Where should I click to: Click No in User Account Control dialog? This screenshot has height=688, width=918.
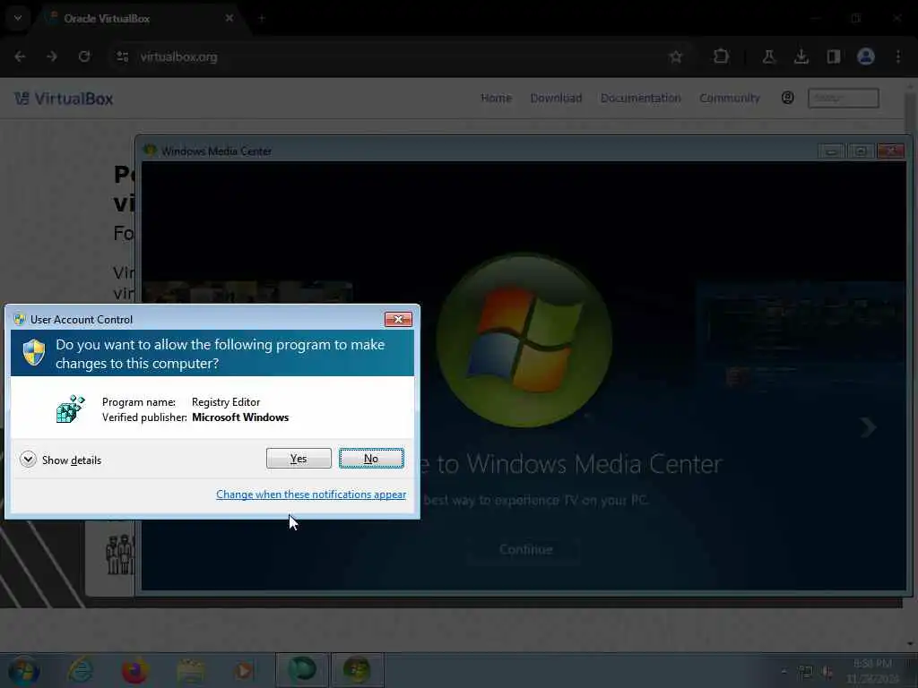371,458
